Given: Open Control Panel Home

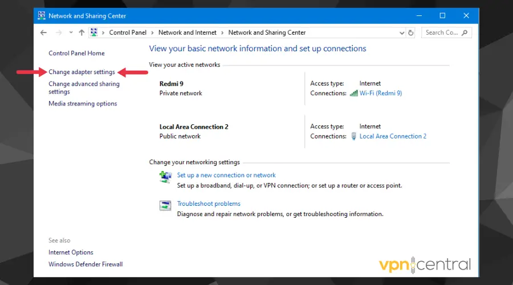Looking at the screenshot, I should [x=76, y=53].
